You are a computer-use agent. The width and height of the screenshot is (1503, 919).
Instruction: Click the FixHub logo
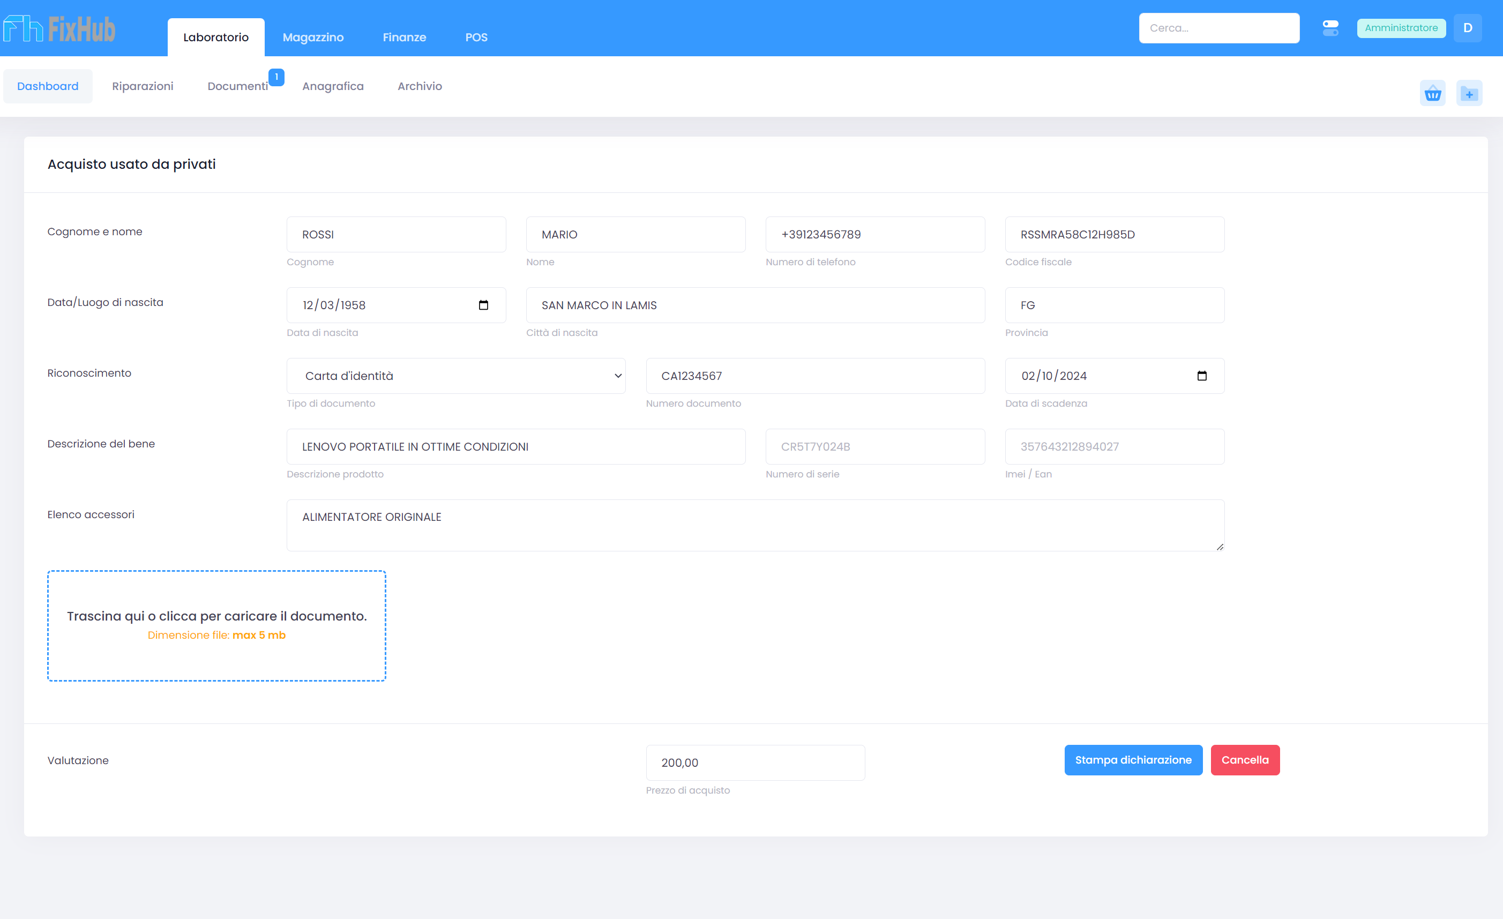pyautogui.click(x=59, y=28)
